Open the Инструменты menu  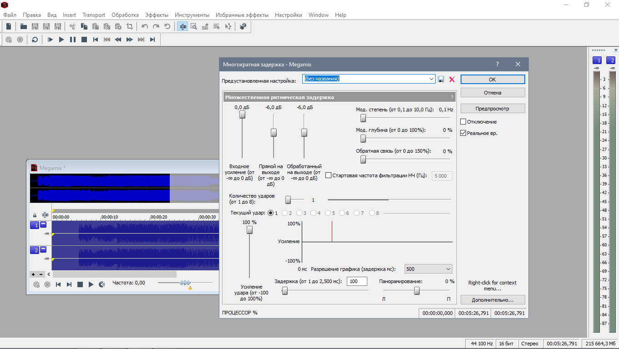(x=192, y=15)
